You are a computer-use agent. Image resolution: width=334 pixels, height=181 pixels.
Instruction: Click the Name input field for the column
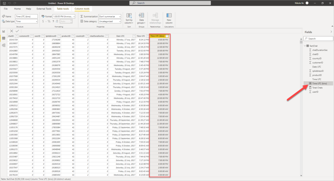click(x=26, y=16)
